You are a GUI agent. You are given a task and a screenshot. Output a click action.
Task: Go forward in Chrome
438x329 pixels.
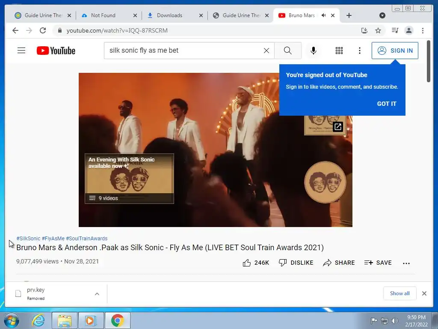point(29,30)
